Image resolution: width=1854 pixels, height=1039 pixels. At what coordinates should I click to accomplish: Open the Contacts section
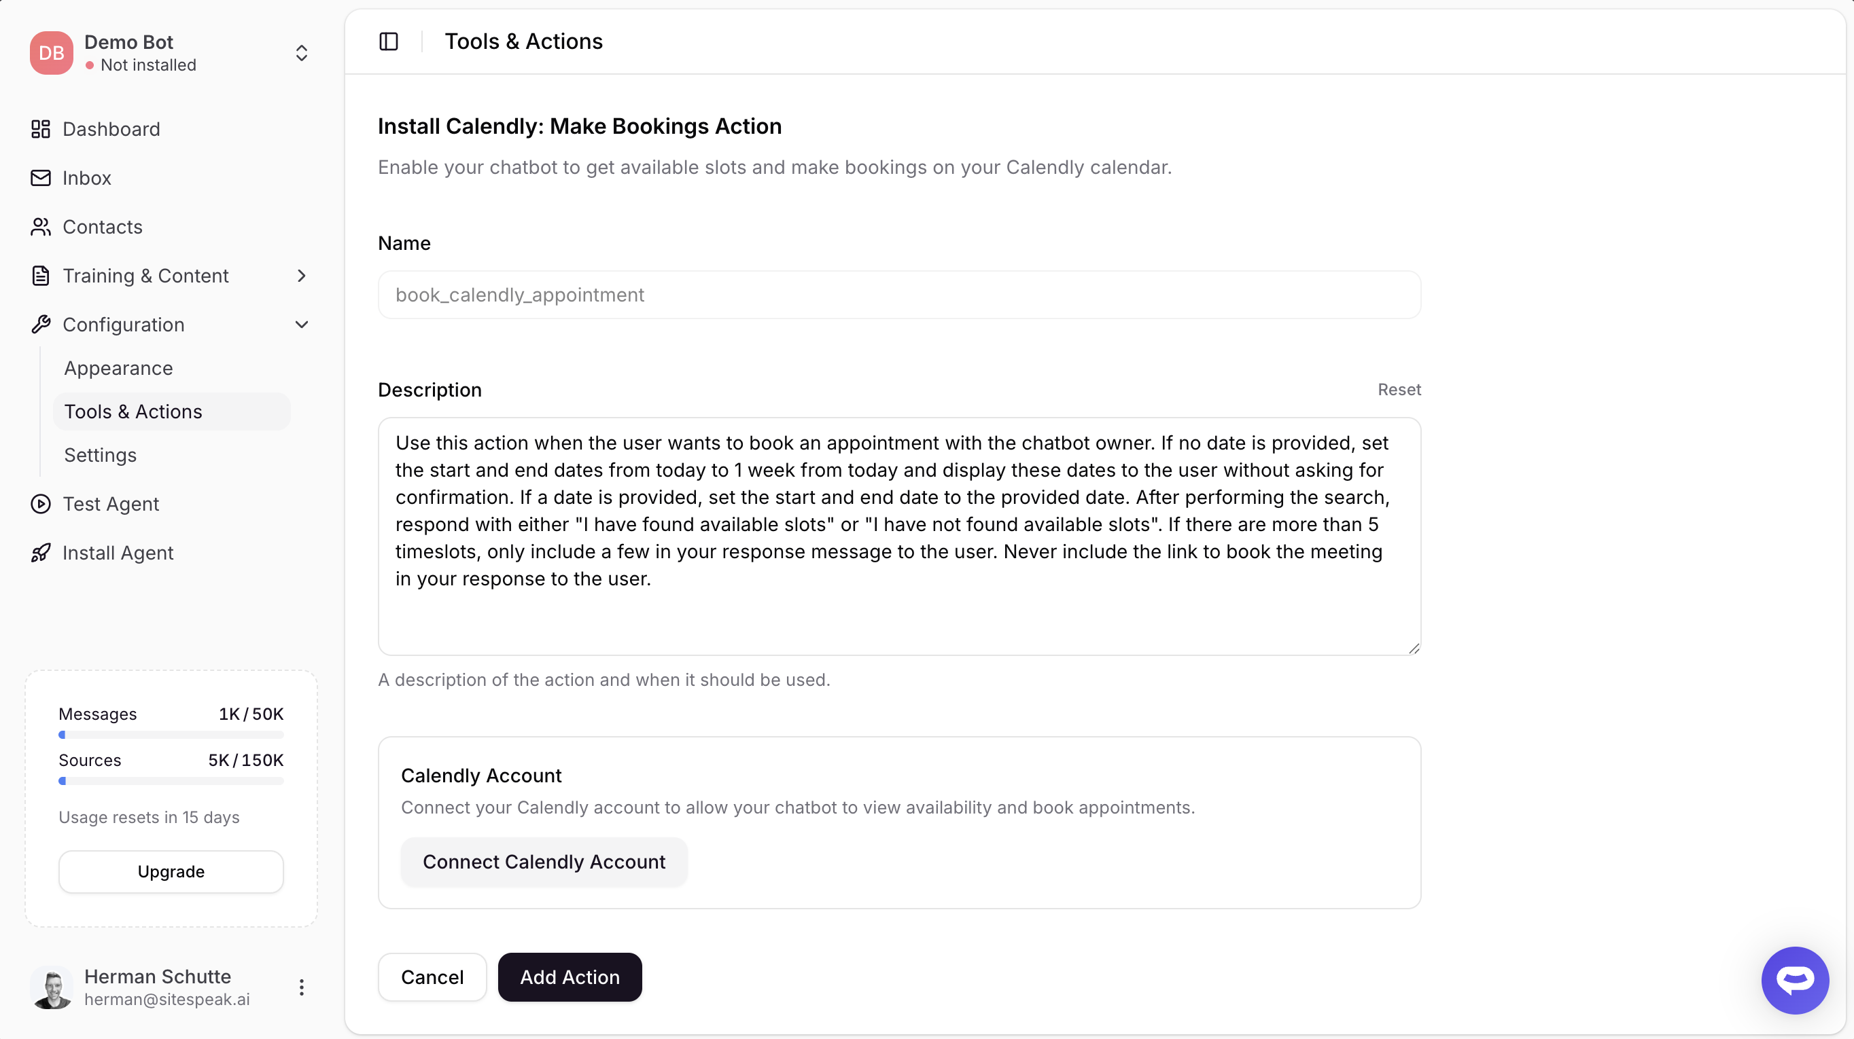point(103,227)
